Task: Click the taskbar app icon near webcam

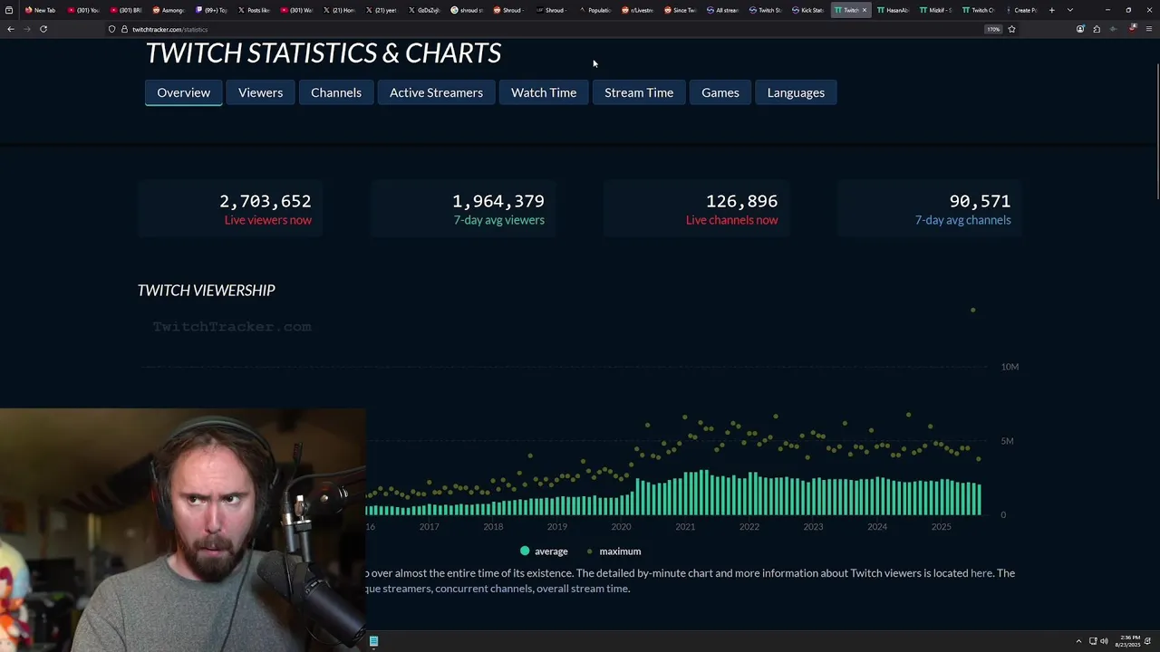Action: tap(373, 642)
